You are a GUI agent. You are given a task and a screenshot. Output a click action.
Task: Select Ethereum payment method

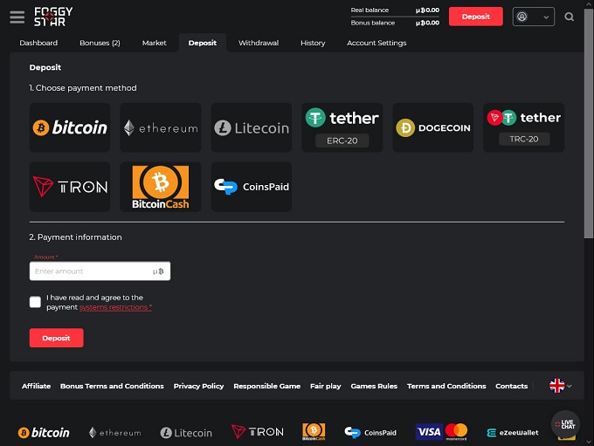161,127
